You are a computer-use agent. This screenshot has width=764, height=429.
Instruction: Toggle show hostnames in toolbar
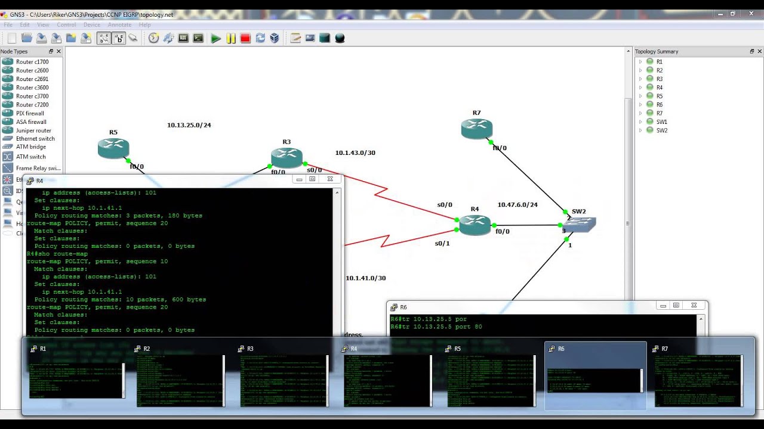pyautogui.click(x=119, y=38)
